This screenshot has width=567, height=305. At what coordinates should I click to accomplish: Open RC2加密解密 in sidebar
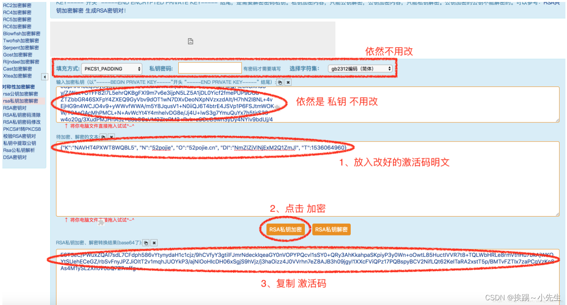pos(17,6)
